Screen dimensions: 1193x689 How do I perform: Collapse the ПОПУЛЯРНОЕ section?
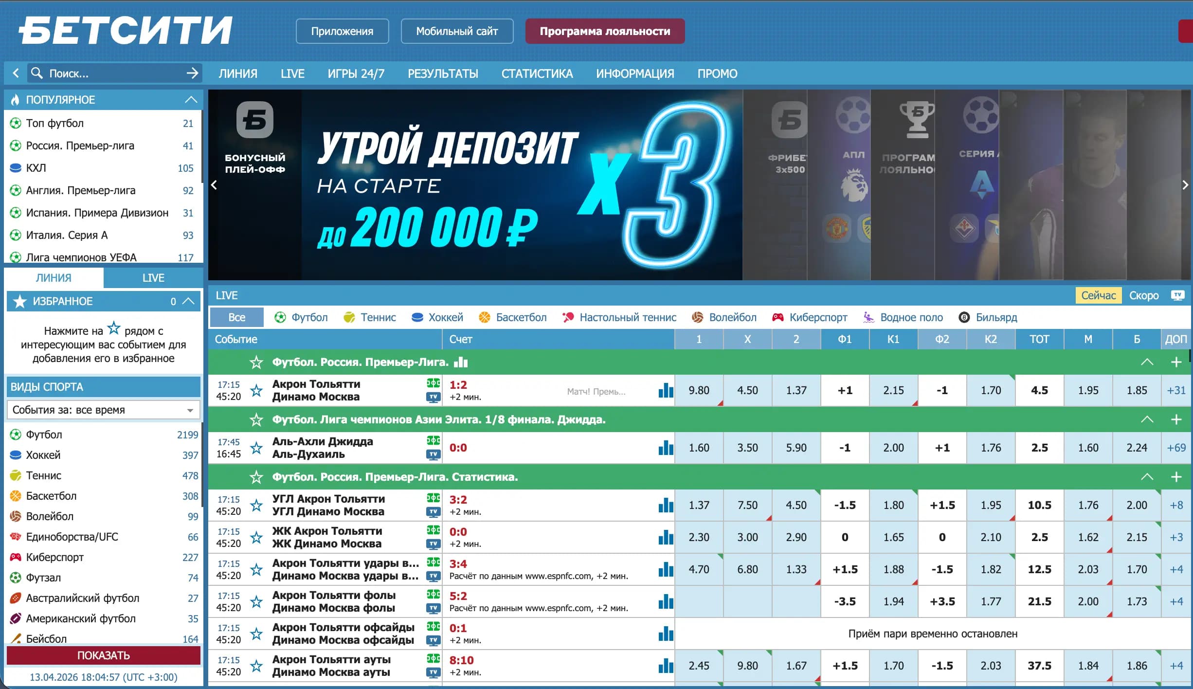coord(191,99)
